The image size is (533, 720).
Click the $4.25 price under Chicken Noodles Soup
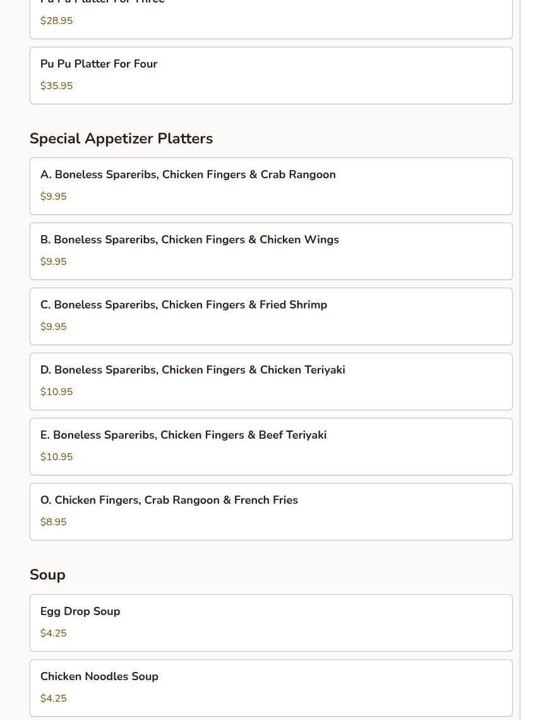(x=53, y=699)
